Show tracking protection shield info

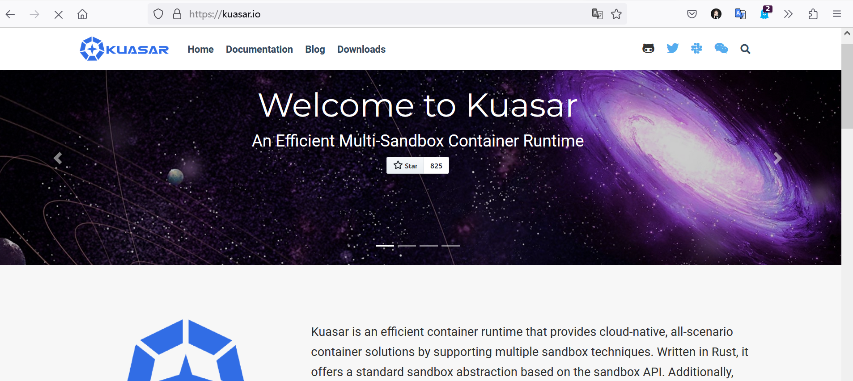tap(158, 14)
